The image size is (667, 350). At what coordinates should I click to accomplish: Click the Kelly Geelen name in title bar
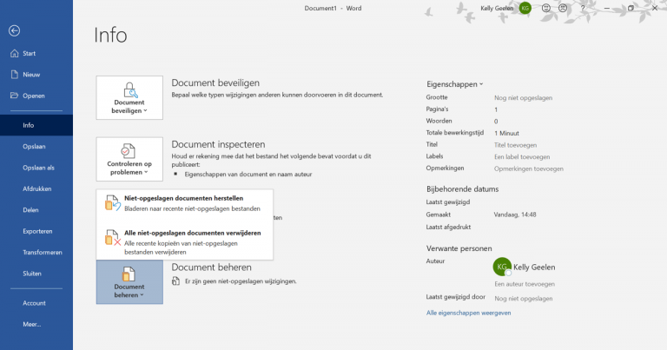tap(497, 8)
